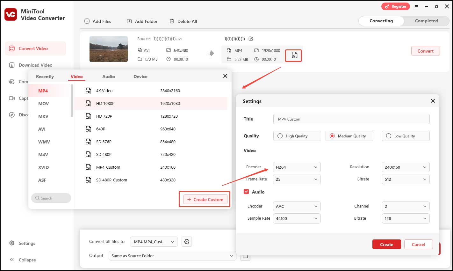Open the Channel 2 dropdown

point(406,206)
